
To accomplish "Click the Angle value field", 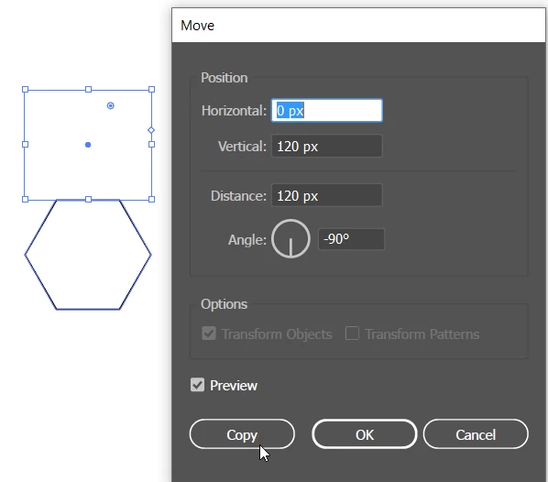I will pyautogui.click(x=351, y=239).
